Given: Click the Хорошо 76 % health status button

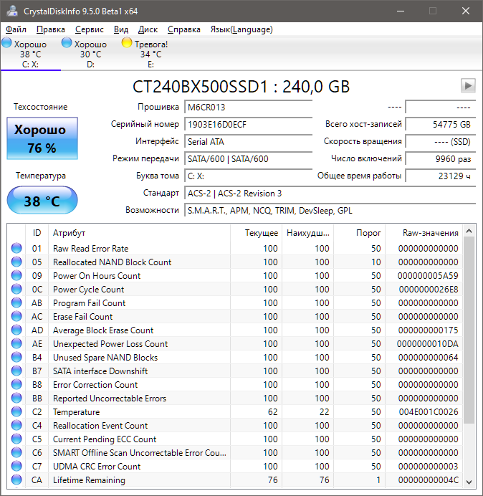Looking at the screenshot, I should (42, 138).
